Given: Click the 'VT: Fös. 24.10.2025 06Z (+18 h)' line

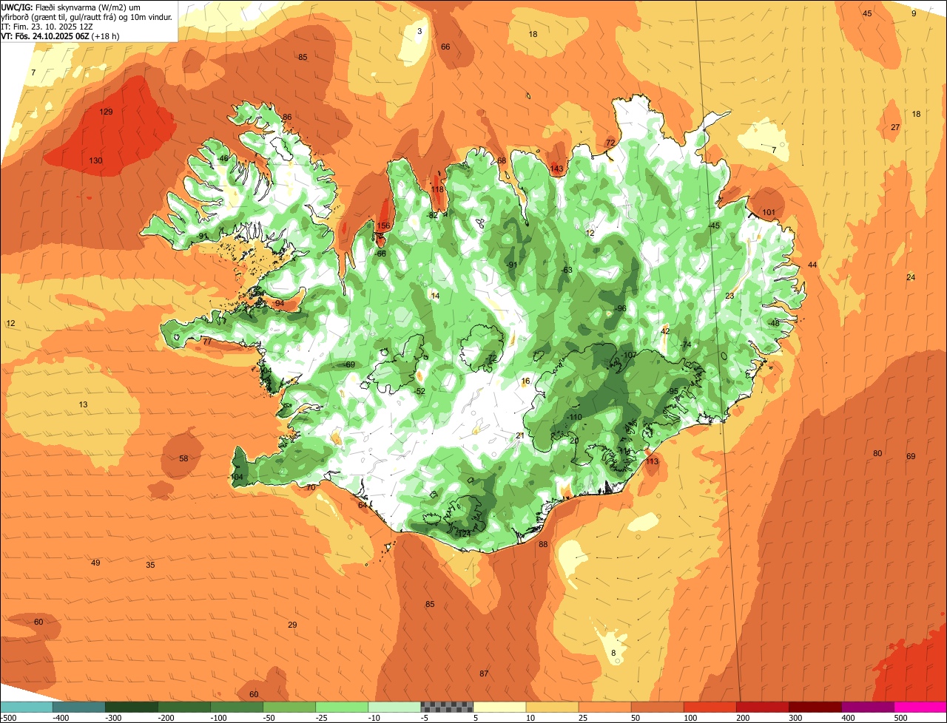Looking at the screenshot, I should pyautogui.click(x=60, y=35).
